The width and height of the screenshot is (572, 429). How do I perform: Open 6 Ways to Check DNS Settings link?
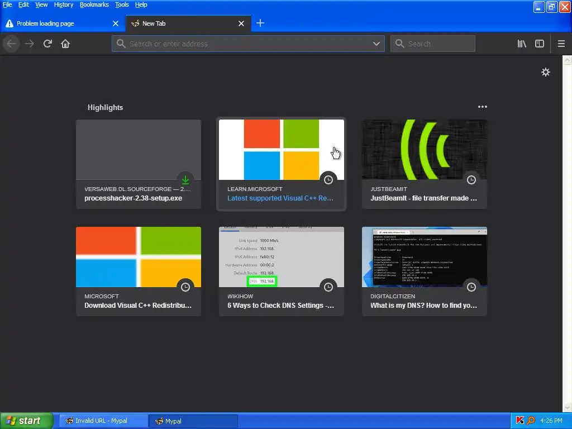280,306
